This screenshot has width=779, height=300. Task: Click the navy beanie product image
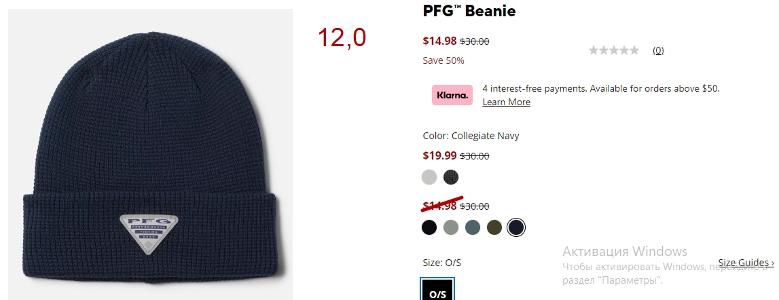pos(151,154)
